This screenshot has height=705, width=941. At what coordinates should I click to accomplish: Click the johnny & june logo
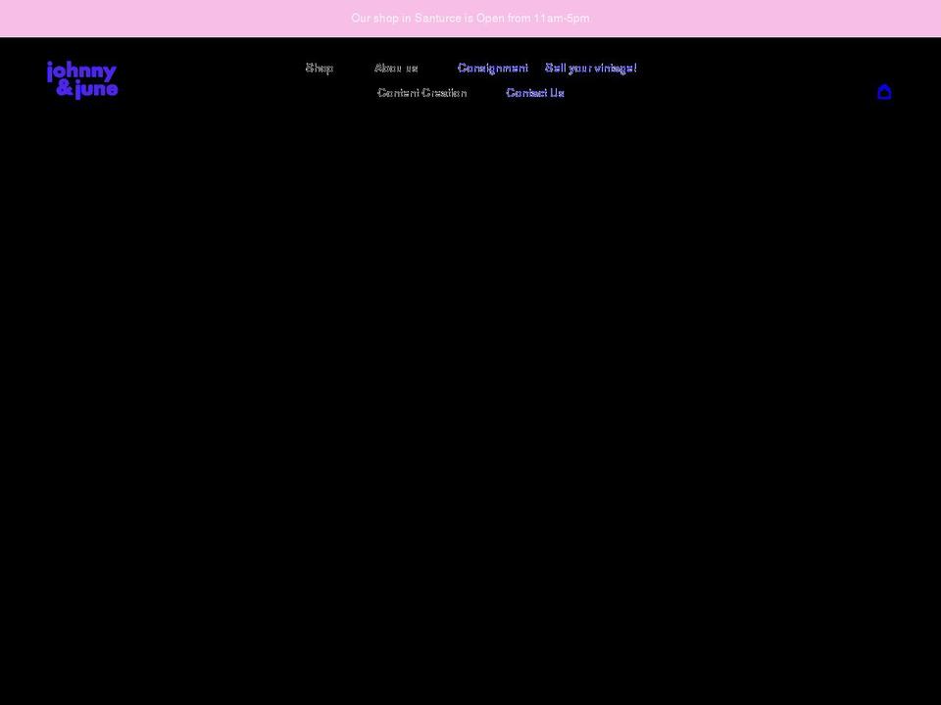pos(82,79)
